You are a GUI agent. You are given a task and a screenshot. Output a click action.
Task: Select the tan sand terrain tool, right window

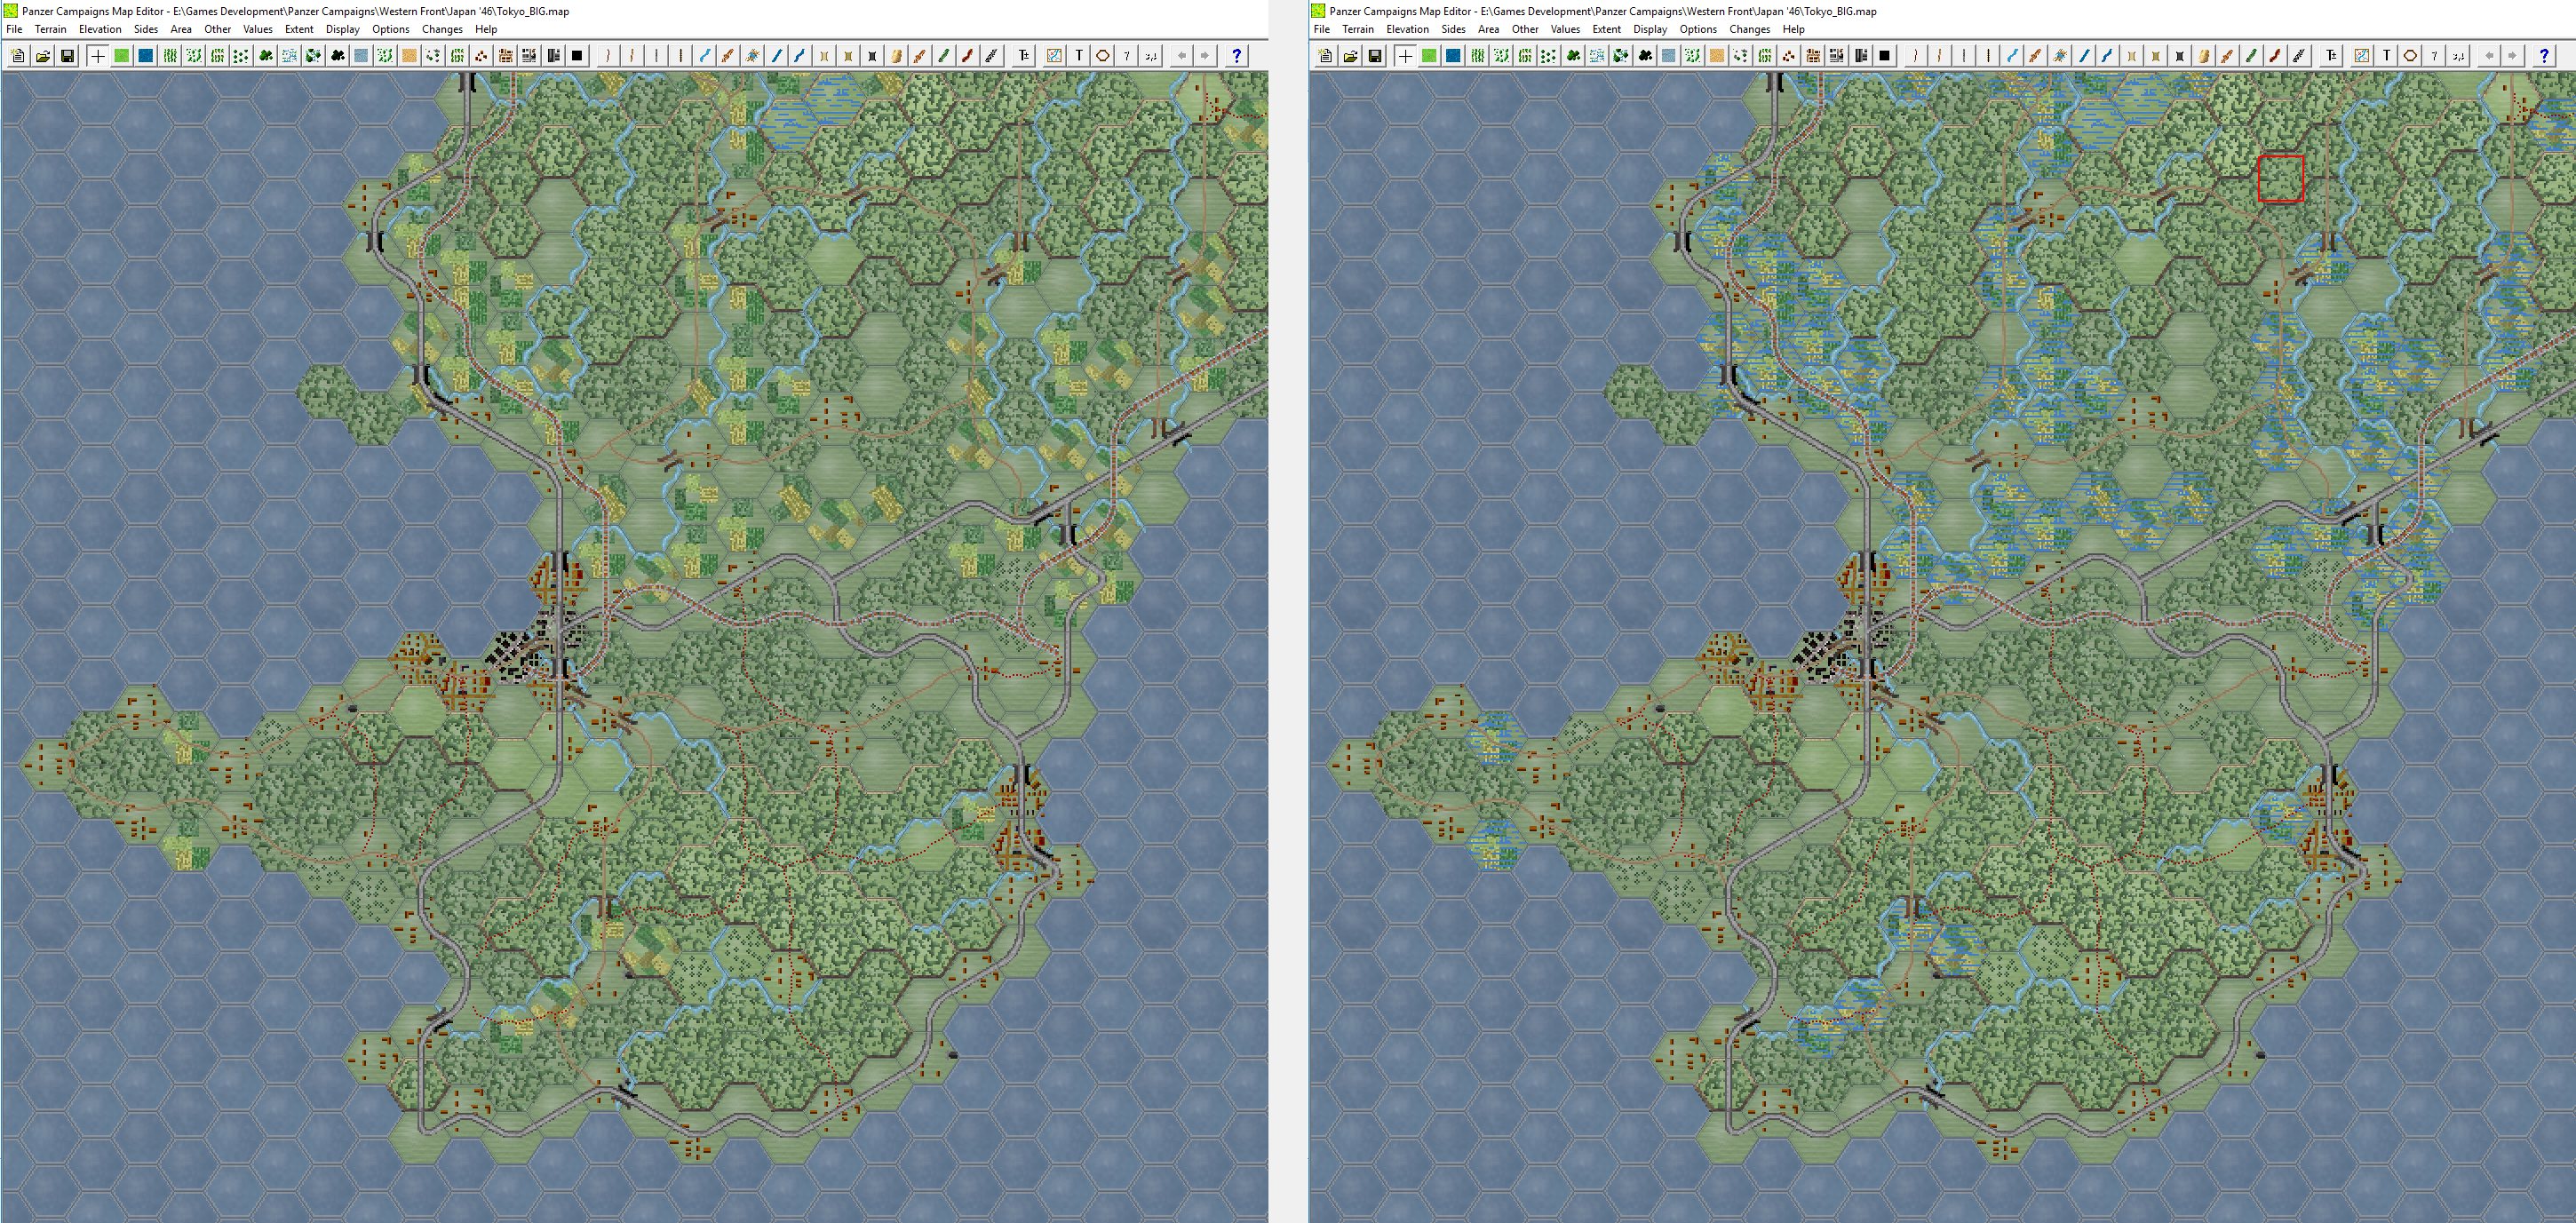(1718, 56)
